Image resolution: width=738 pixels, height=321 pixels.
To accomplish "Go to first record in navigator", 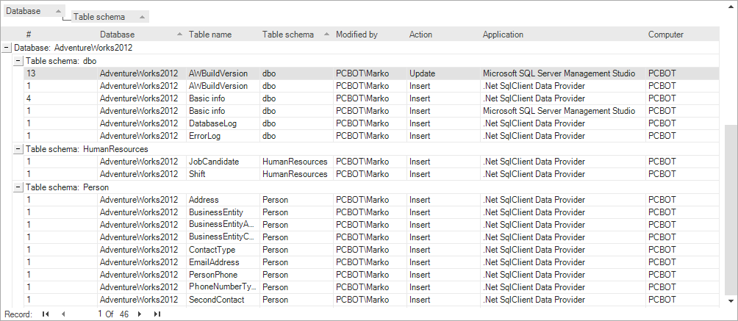I will (x=46, y=314).
